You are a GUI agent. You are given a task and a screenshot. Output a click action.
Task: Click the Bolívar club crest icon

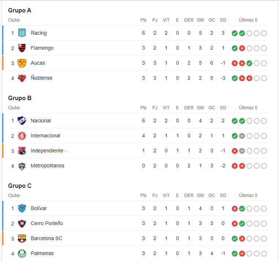pos(22,208)
